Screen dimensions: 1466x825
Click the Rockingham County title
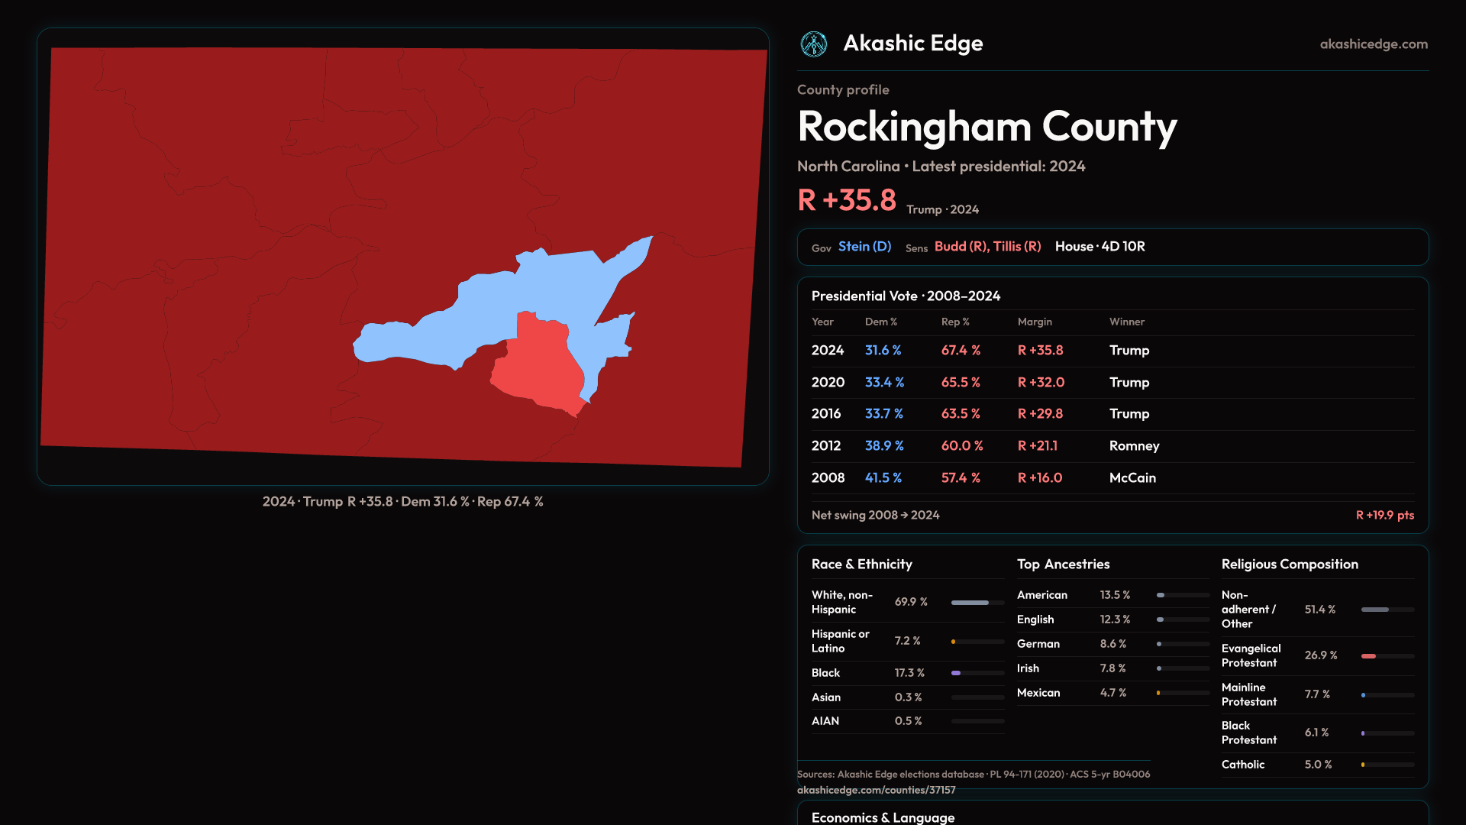pos(986,127)
